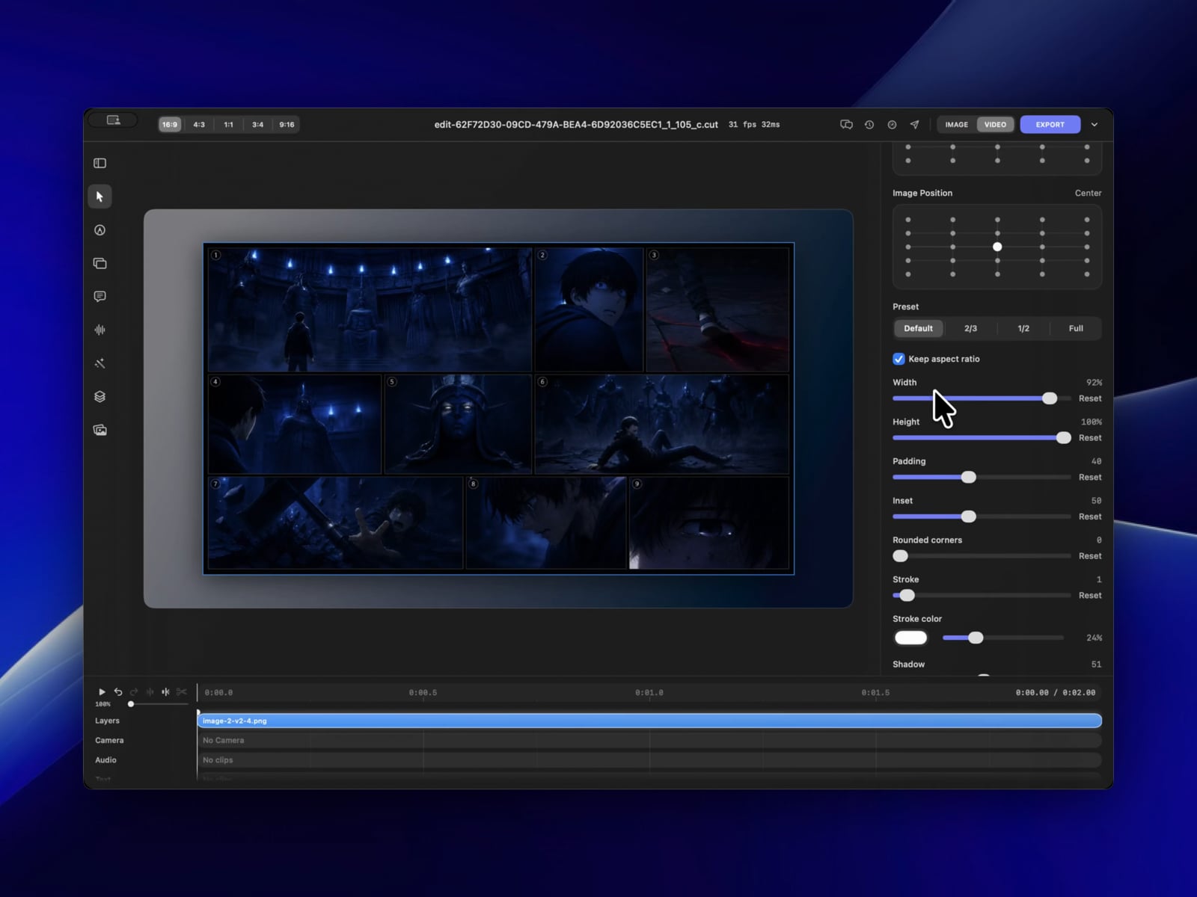
Task: Choose the 1/2 preset
Action: coord(1023,328)
